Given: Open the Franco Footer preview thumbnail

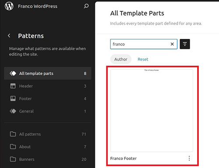Looking at the screenshot, I should tap(152, 110).
